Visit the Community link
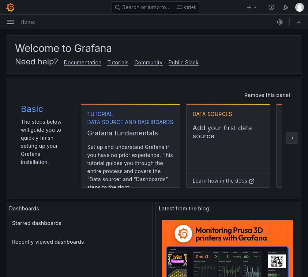 click(148, 63)
